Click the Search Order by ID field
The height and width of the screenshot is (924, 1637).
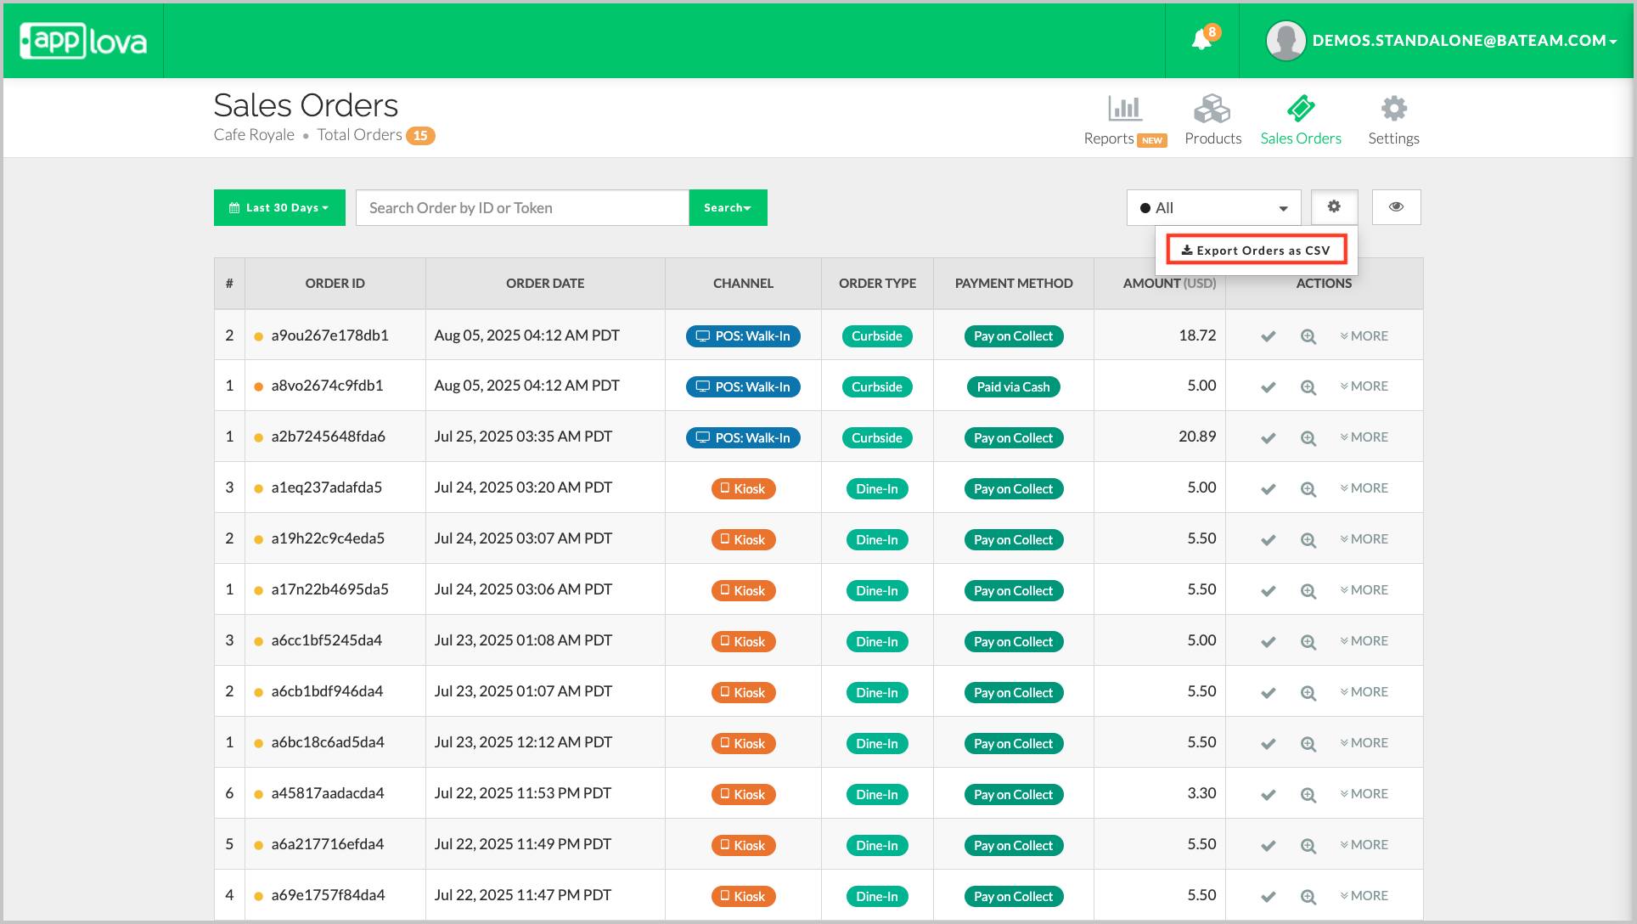tap(522, 208)
